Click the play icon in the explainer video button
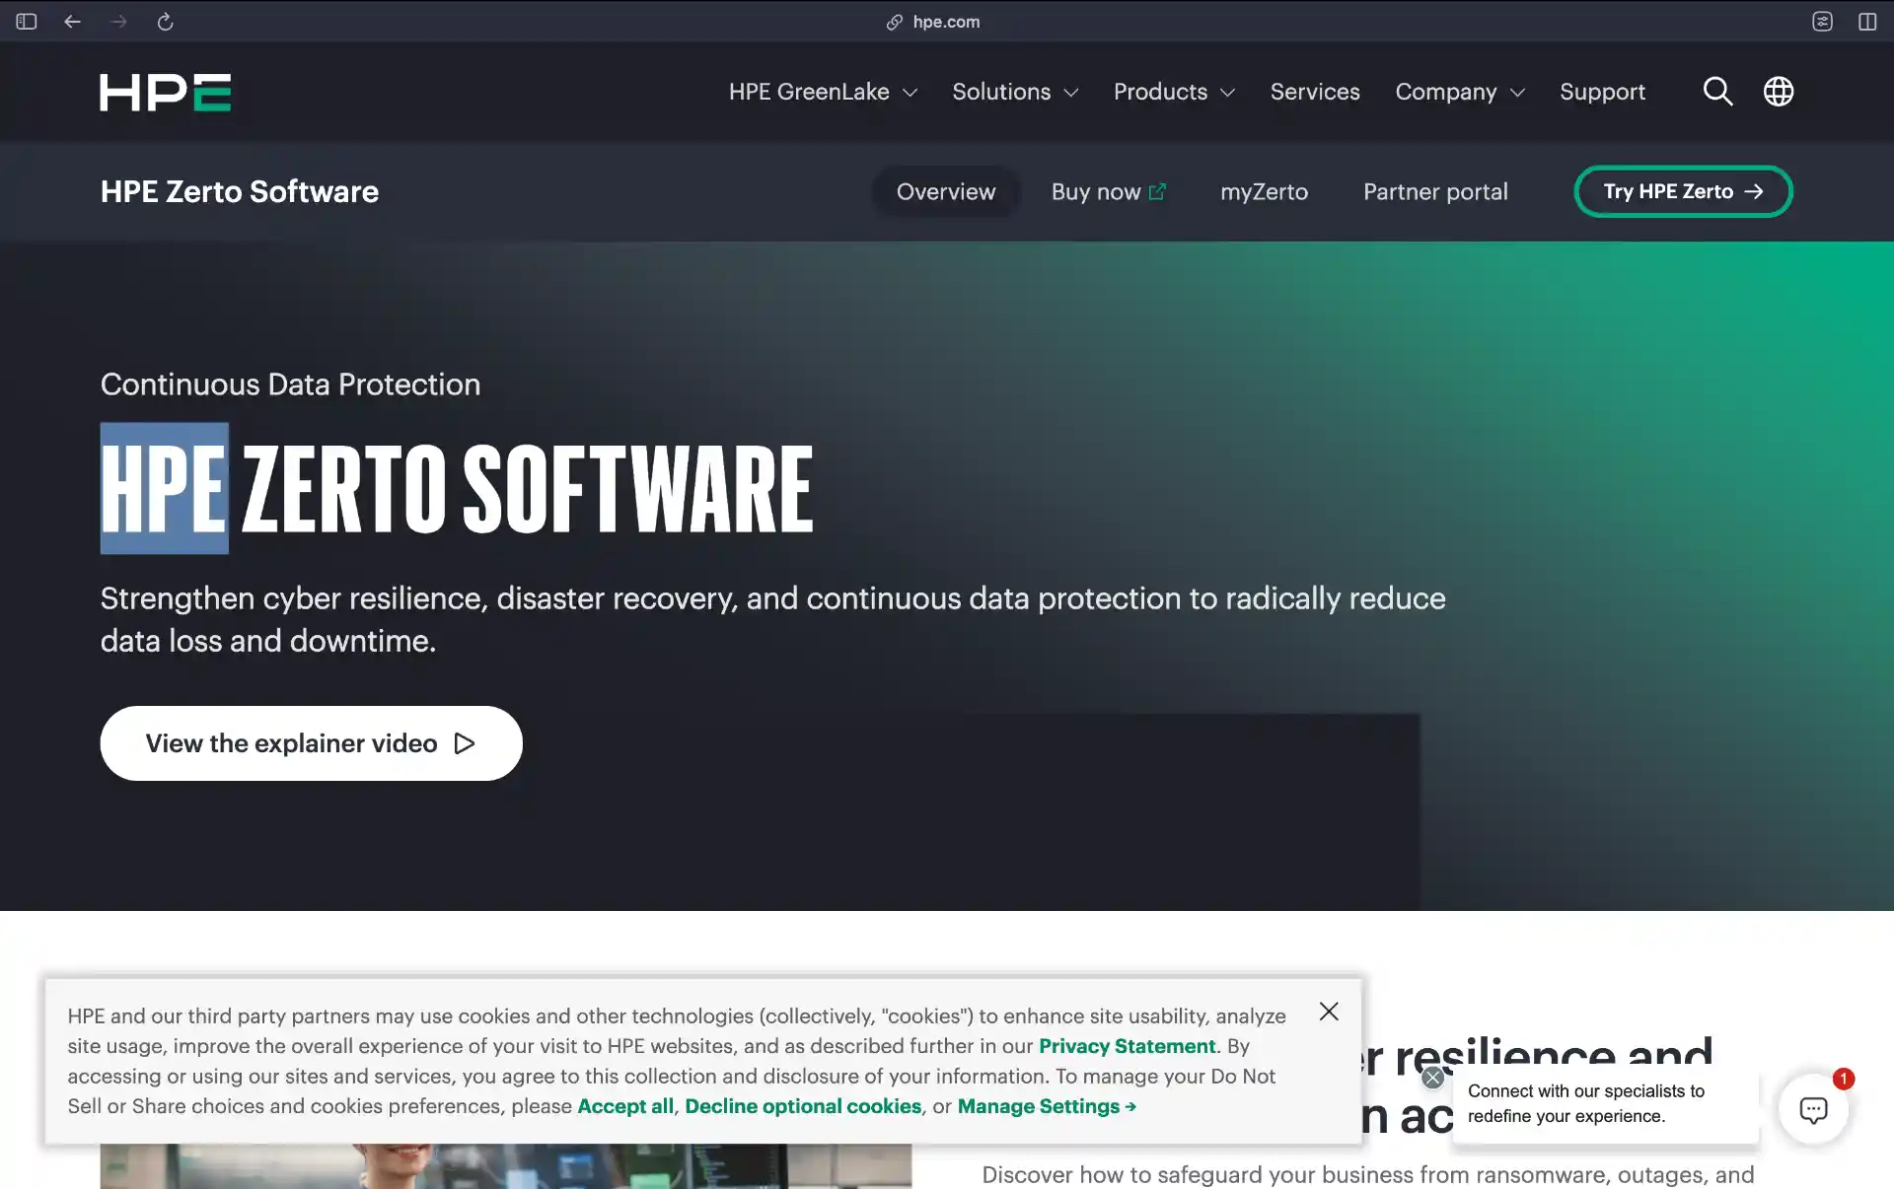This screenshot has height=1189, width=1894. 464,743
